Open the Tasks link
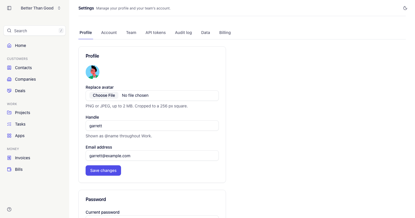This screenshot has height=218, width=415. (x=35, y=124)
